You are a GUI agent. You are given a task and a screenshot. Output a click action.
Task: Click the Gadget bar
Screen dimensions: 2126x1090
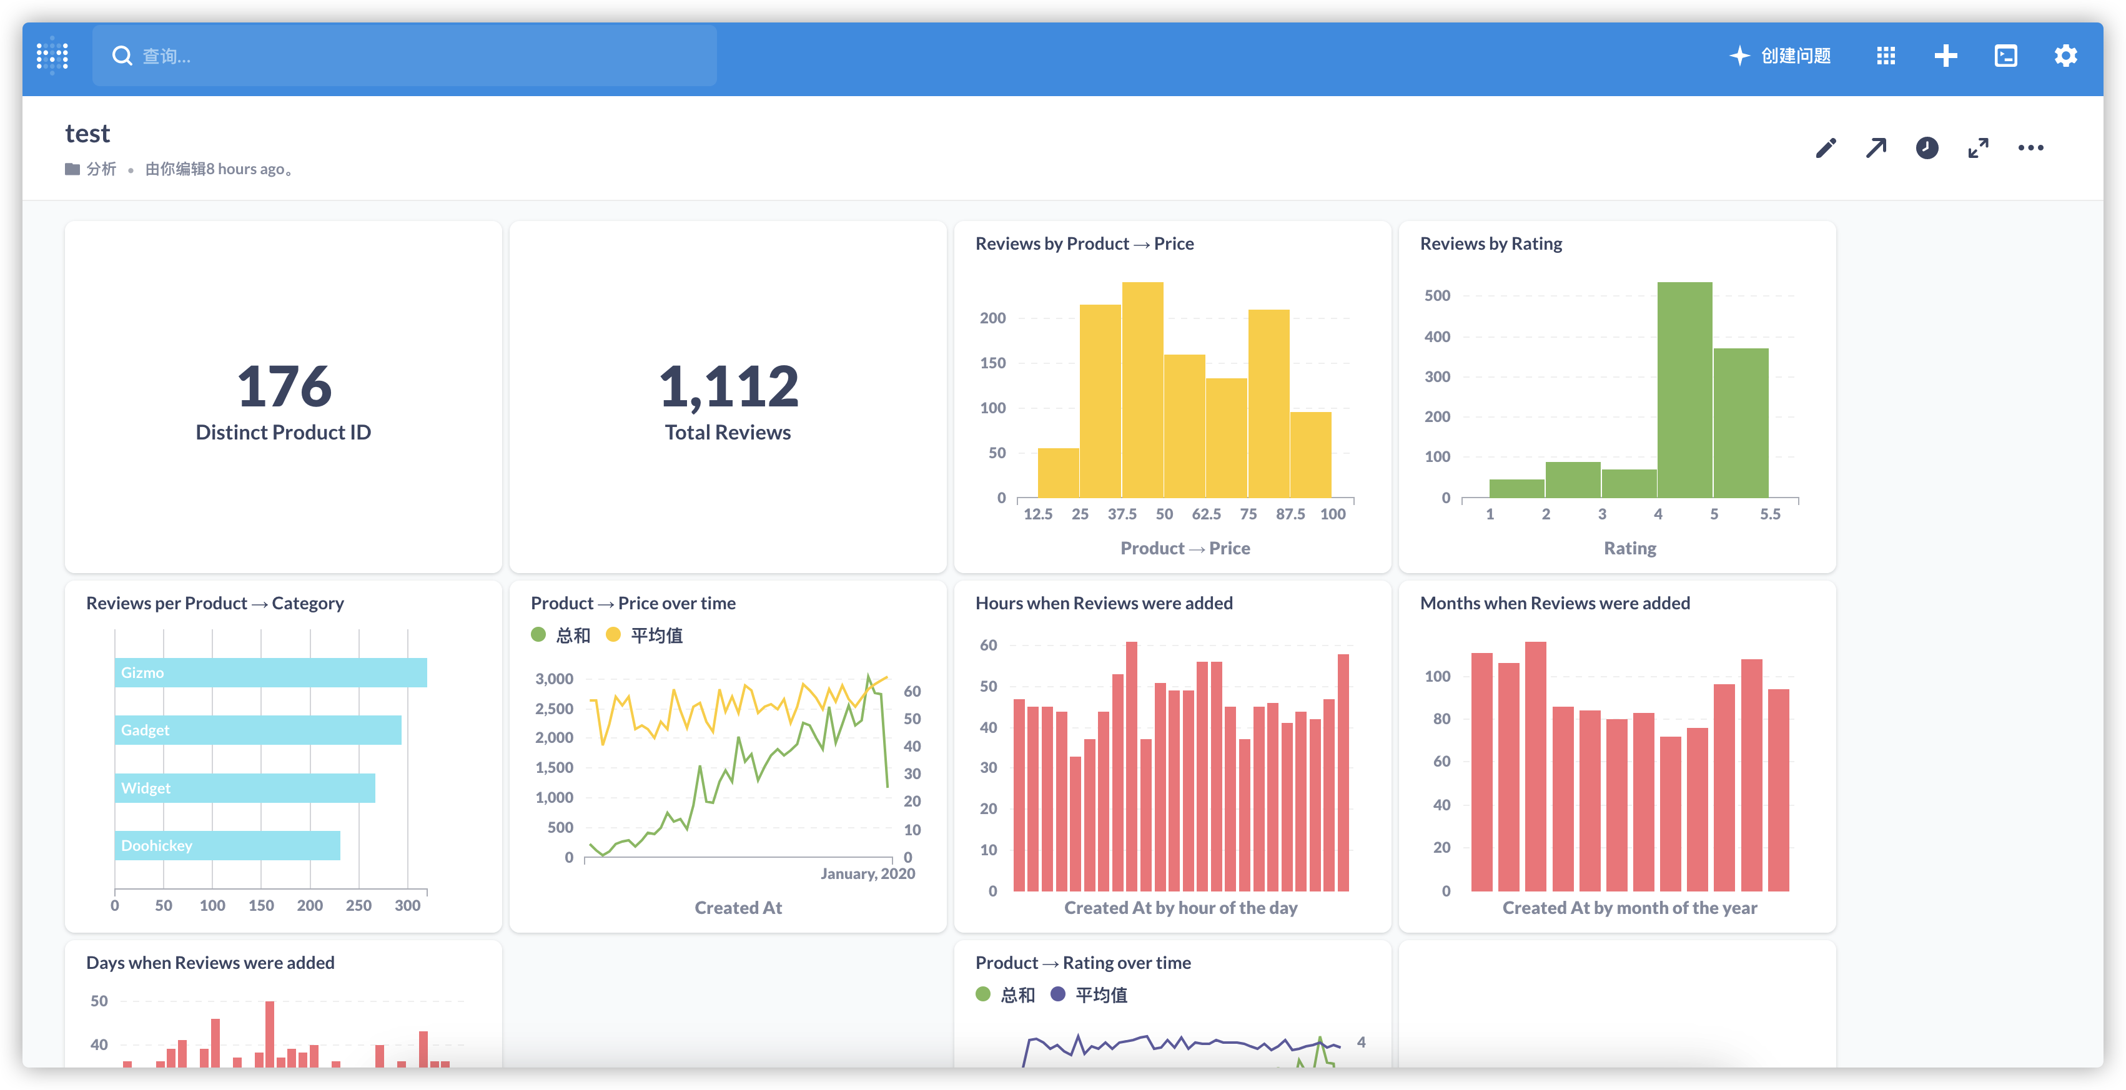[259, 730]
